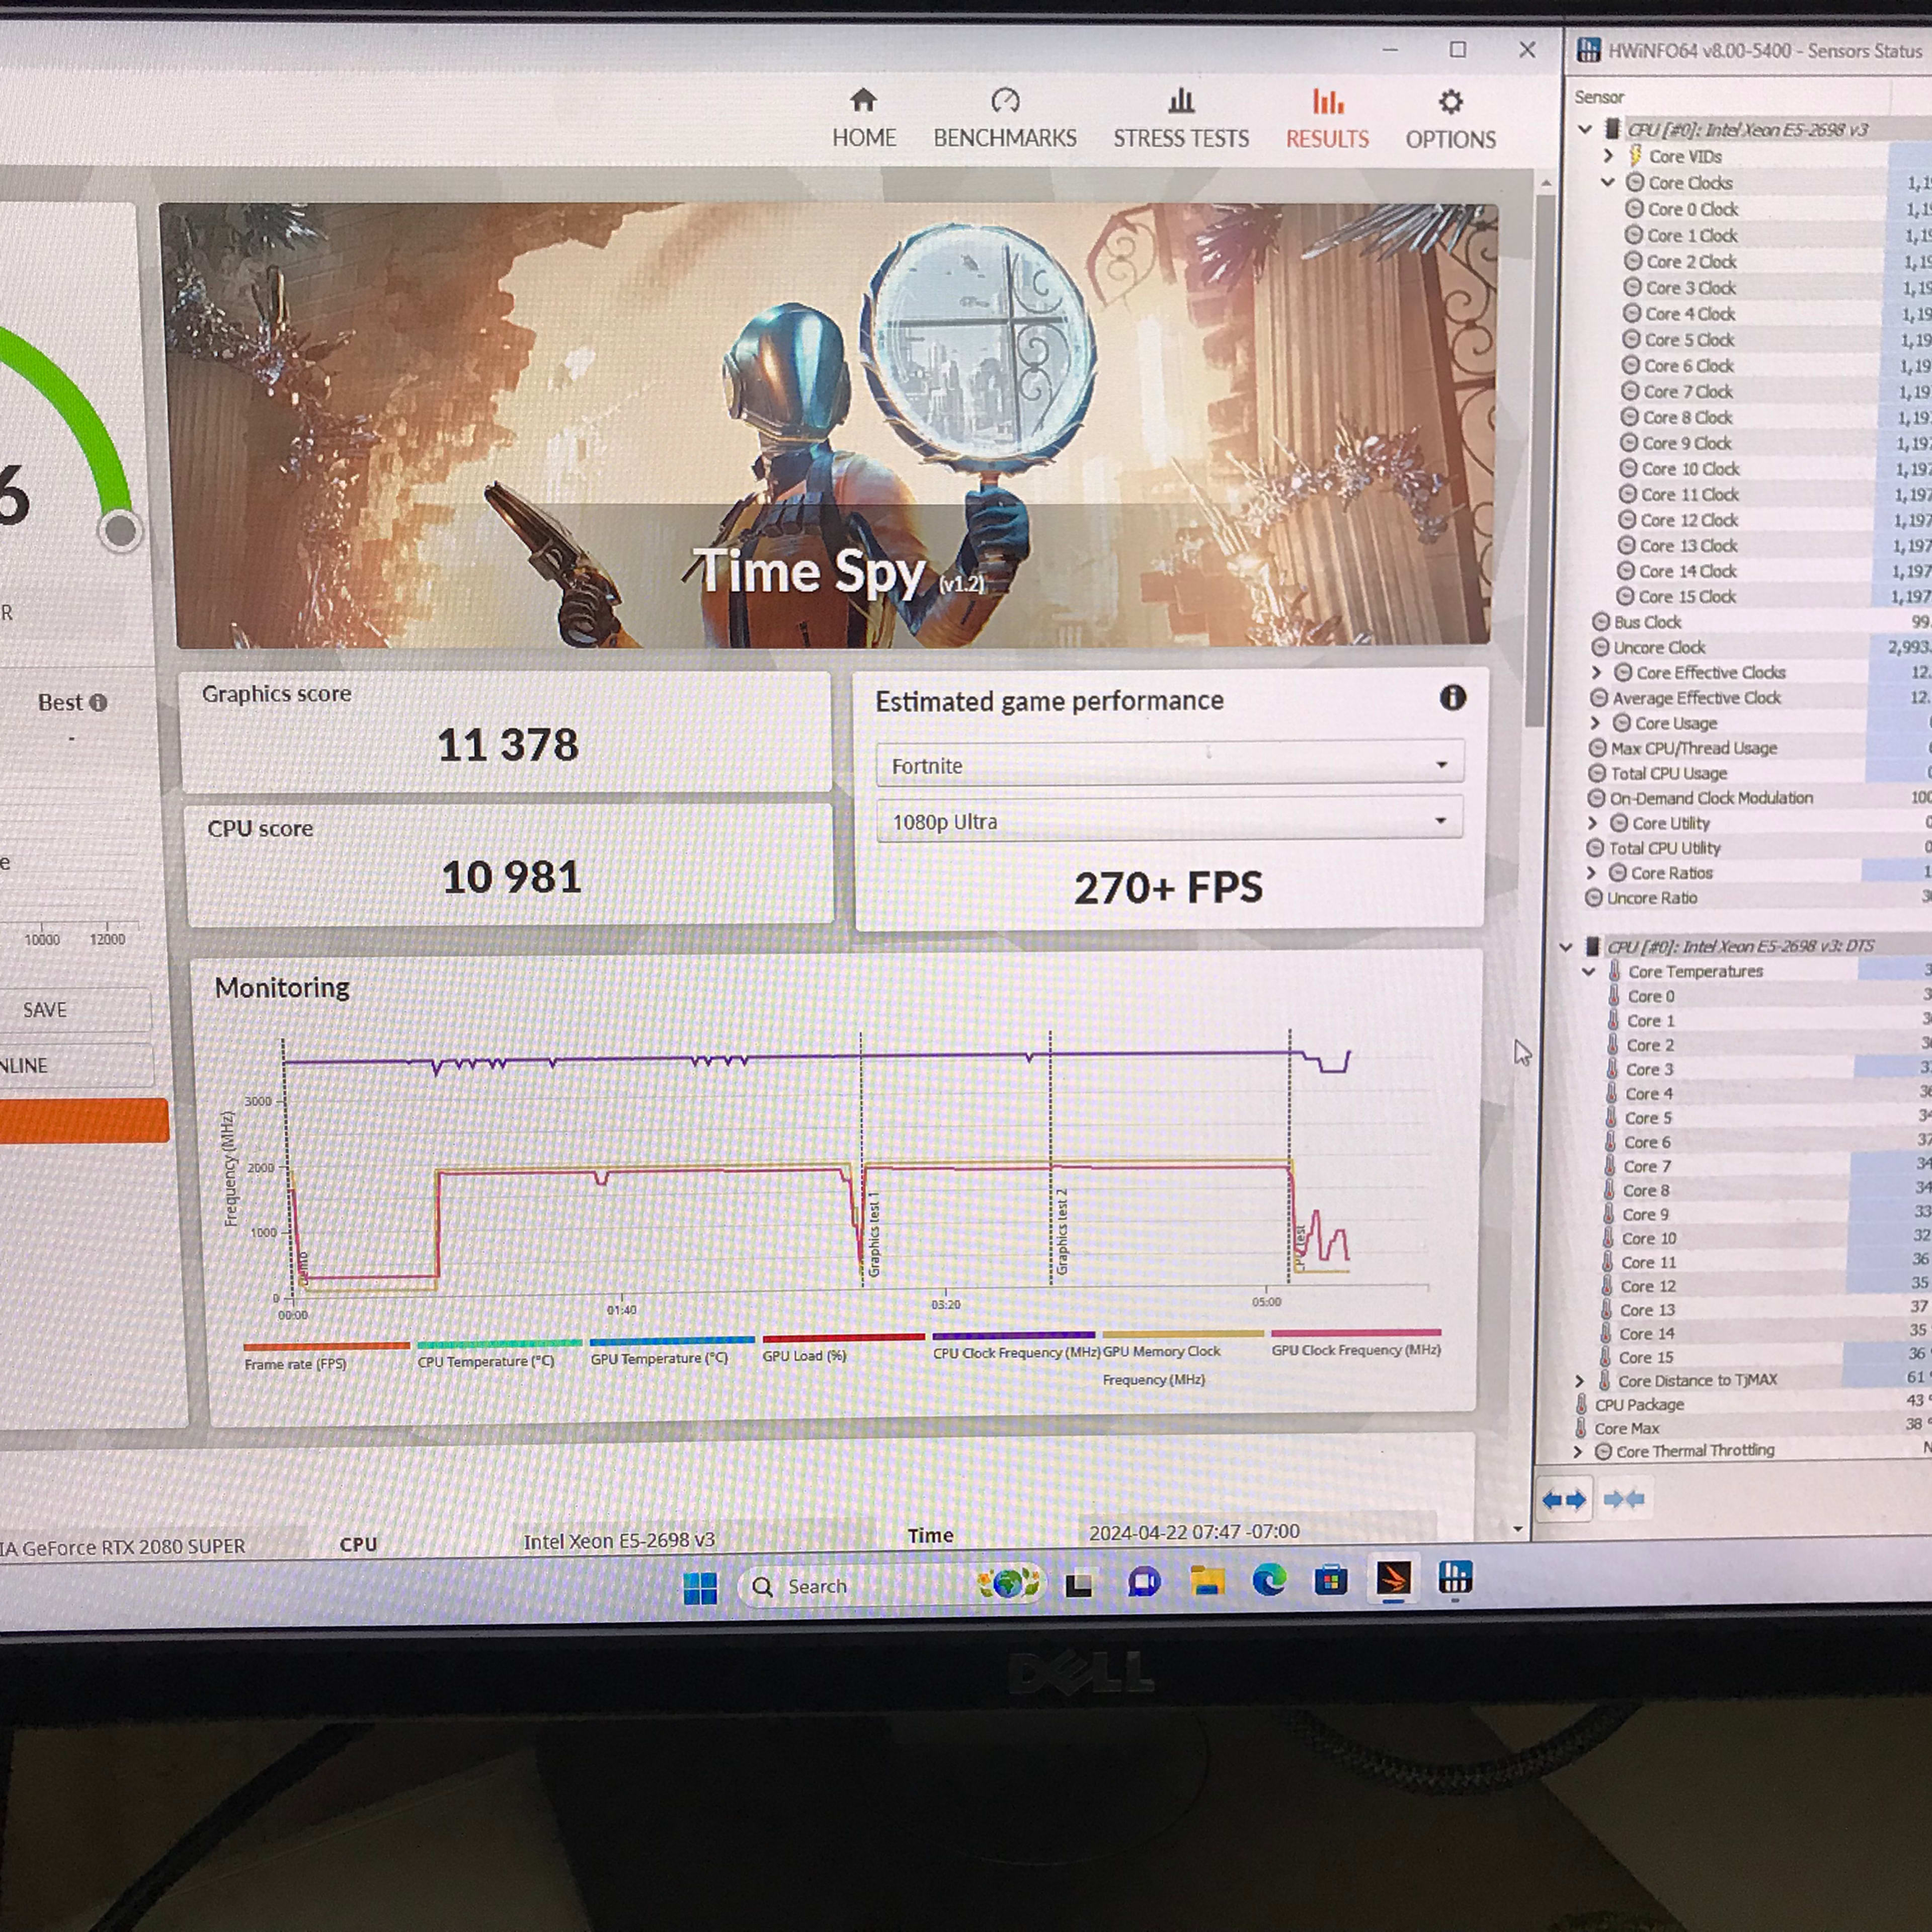The image size is (1932, 1932).
Task: Toggle the GPU Memory Clock legend color
Action: [x=1183, y=1333]
